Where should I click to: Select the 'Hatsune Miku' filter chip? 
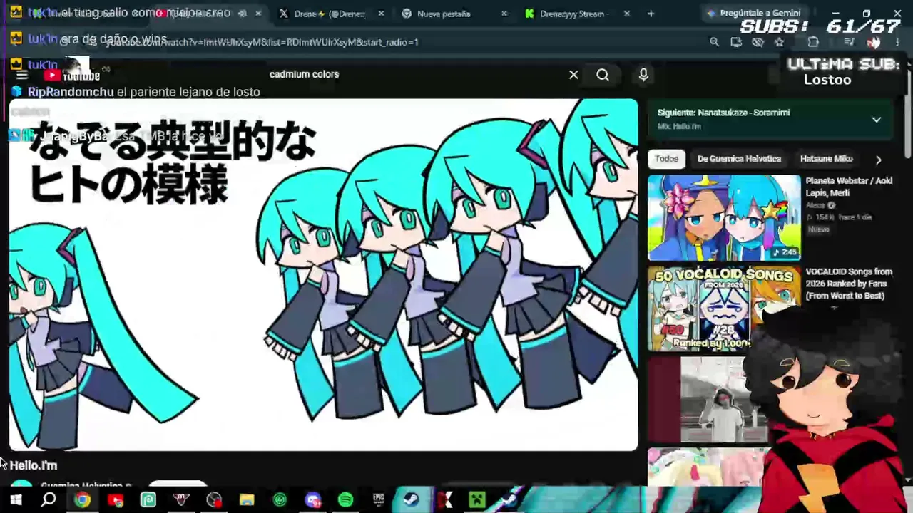coord(826,159)
